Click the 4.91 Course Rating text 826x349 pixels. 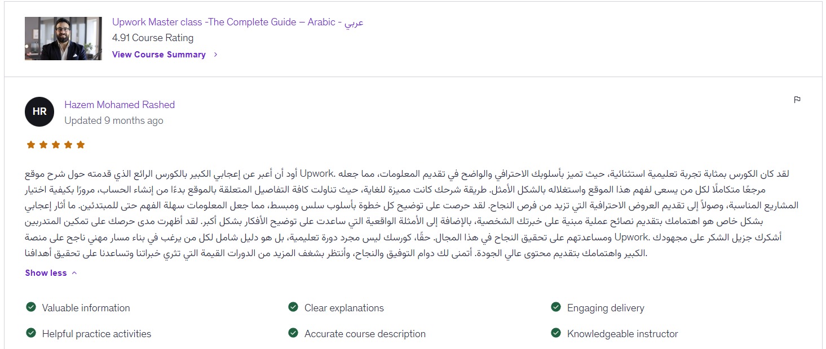point(153,38)
